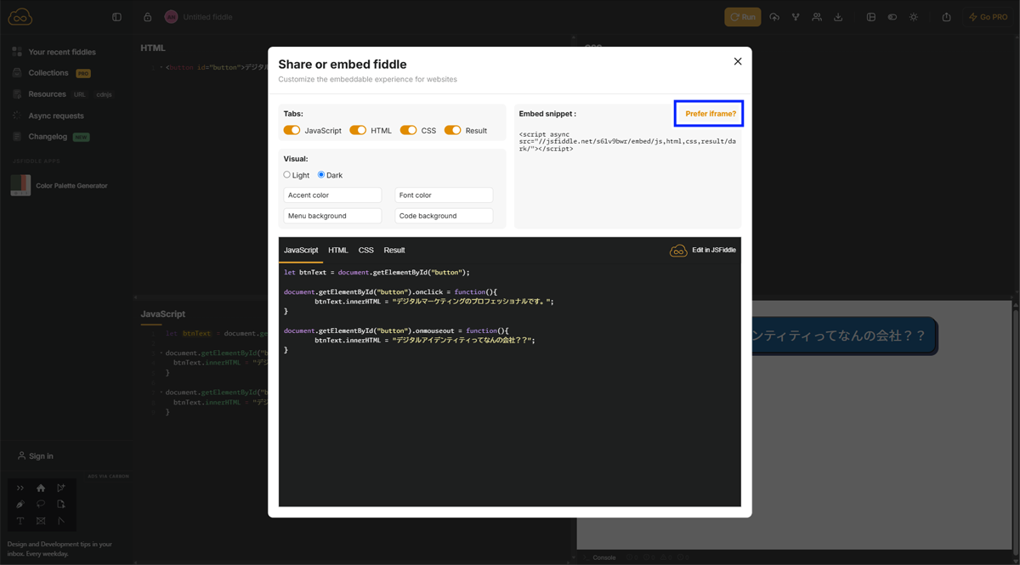Turn off the CSS tab toggle
The height and width of the screenshot is (565, 1020).
click(x=409, y=130)
